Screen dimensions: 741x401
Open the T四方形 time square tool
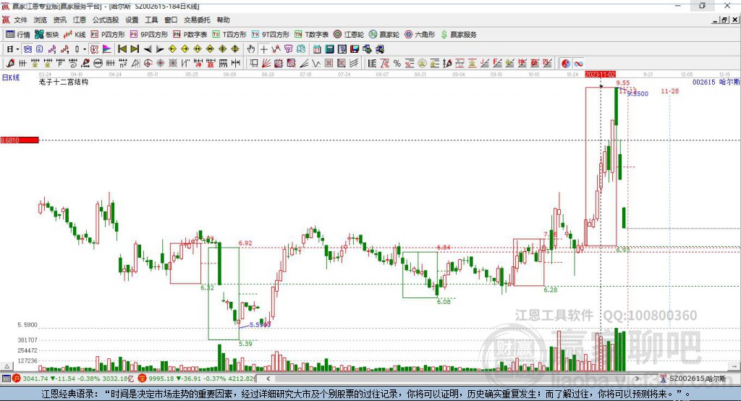(x=229, y=35)
